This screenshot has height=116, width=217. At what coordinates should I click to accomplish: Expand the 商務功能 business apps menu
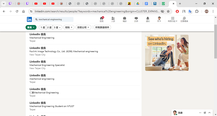pyautogui.click(x=172, y=19)
